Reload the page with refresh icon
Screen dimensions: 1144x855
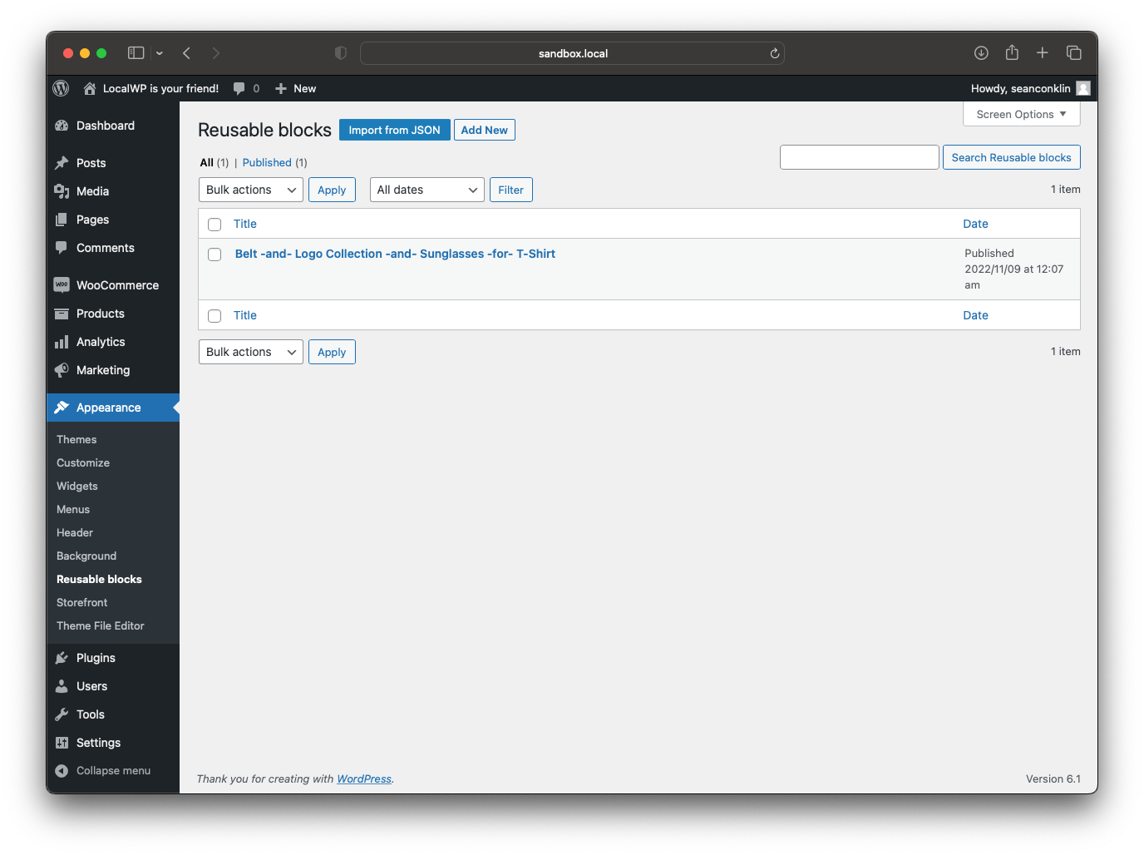[x=774, y=53]
